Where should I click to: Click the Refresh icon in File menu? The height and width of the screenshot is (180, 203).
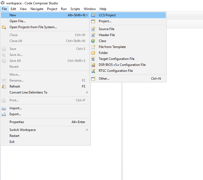coord(4,86)
